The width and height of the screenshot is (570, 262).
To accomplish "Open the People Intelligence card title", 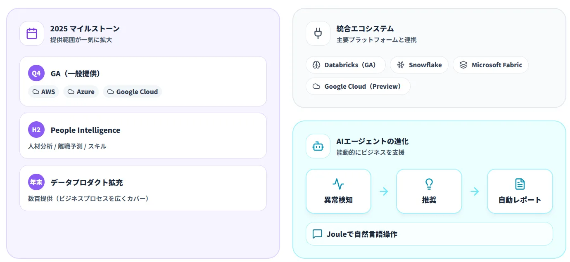I will pyautogui.click(x=85, y=130).
